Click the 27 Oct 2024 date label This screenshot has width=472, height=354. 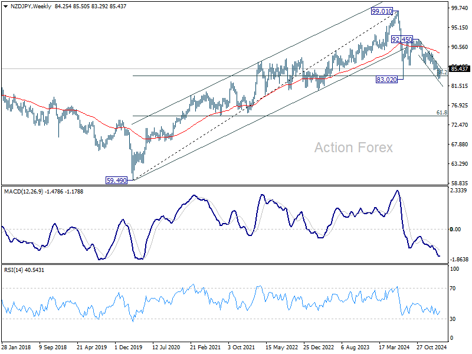pyautogui.click(x=432, y=347)
